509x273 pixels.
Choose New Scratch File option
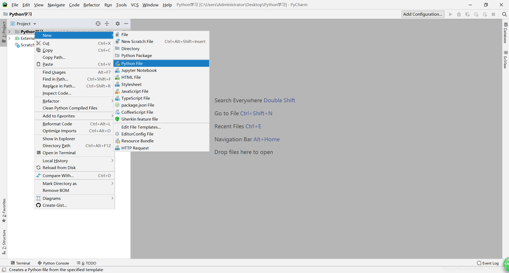click(x=161, y=41)
